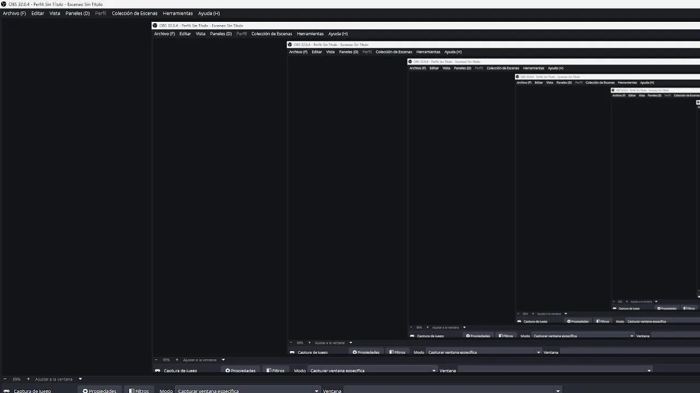Click OBS logo in first nested window title

155,26
